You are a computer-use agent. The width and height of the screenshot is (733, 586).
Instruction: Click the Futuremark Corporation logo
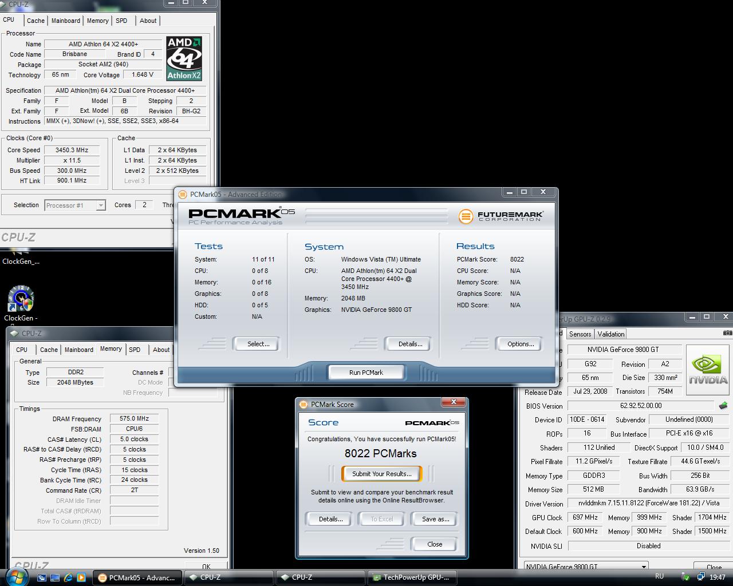point(501,216)
